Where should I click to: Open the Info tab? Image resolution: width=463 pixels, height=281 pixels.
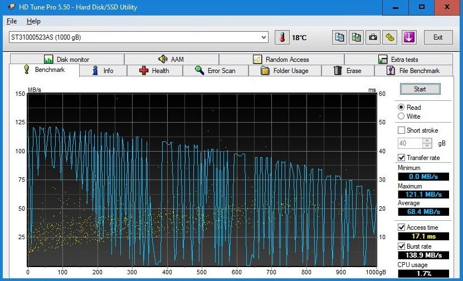[103, 71]
